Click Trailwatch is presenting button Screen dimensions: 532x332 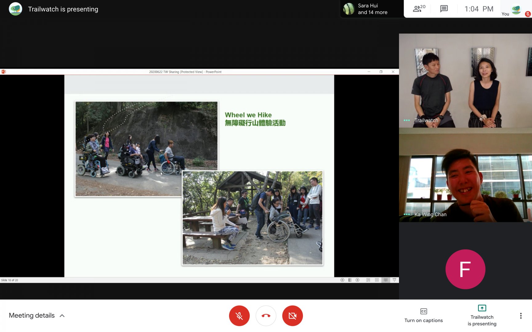(x=482, y=315)
